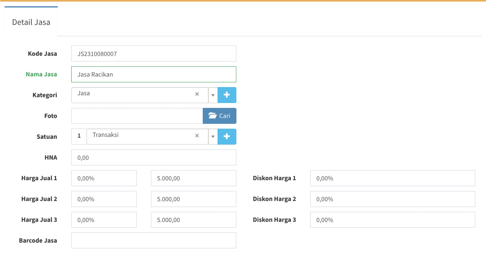Open the Detail Jasa tab
Viewport: 486px width, 257px height.
coord(31,22)
